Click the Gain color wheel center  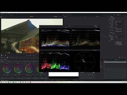(x=29, y=69)
